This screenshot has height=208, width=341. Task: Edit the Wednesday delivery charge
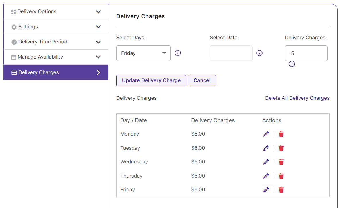coord(266,162)
